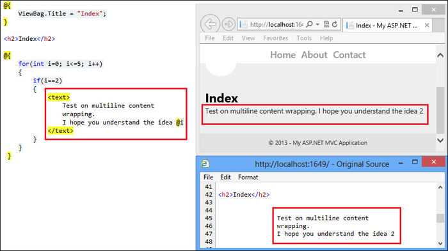
Task: Click the if(i==2) line in the code
Action: click(47, 80)
